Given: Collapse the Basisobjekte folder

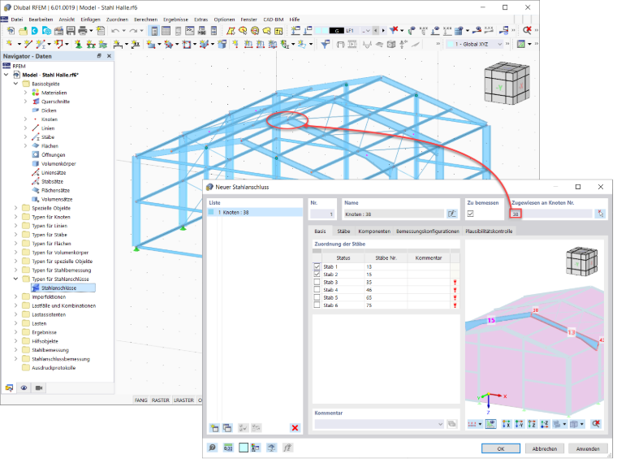Looking at the screenshot, I should [x=15, y=84].
